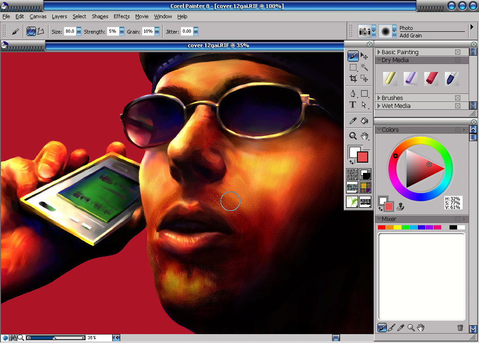Activate the Magnifier tool in the toolbox
The height and width of the screenshot is (343, 479).
coord(353,136)
